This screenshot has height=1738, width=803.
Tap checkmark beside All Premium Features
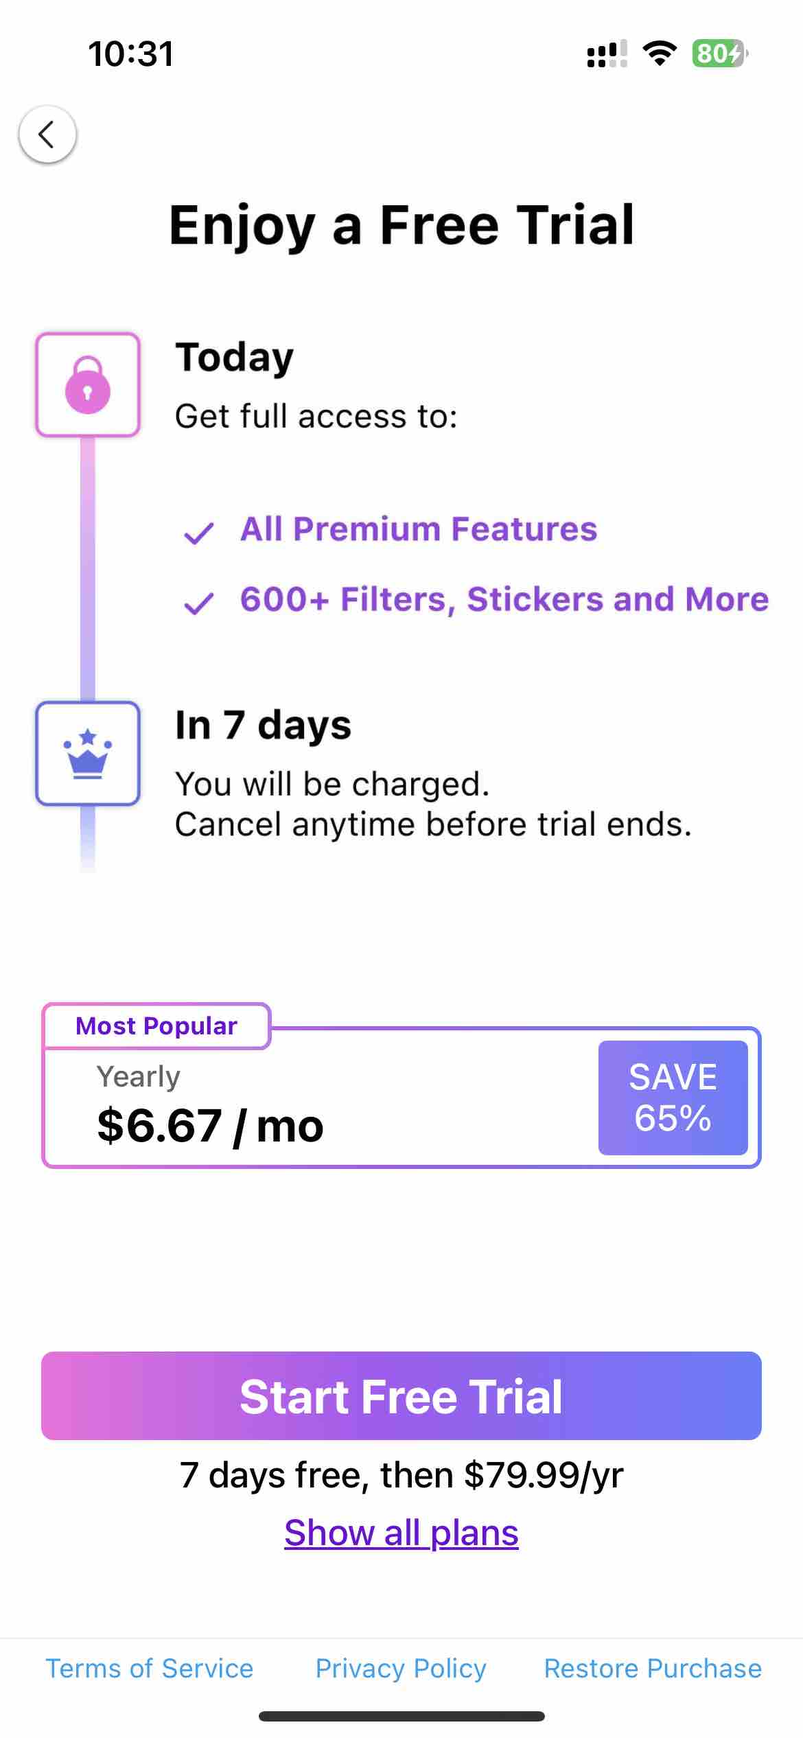pos(199,533)
